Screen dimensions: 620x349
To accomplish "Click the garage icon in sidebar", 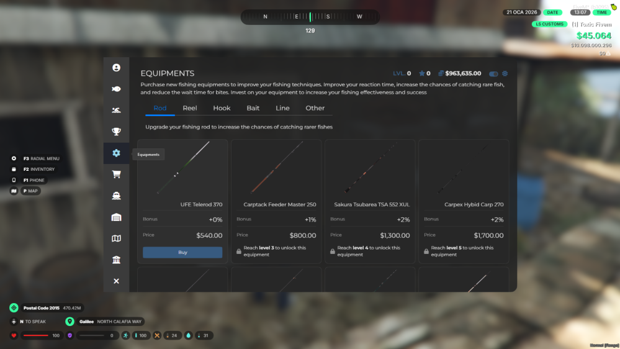I will 116,217.
